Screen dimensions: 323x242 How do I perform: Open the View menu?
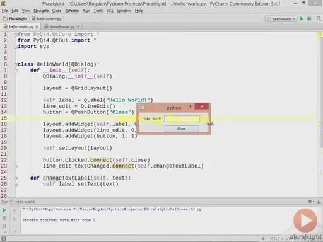pos(26,11)
